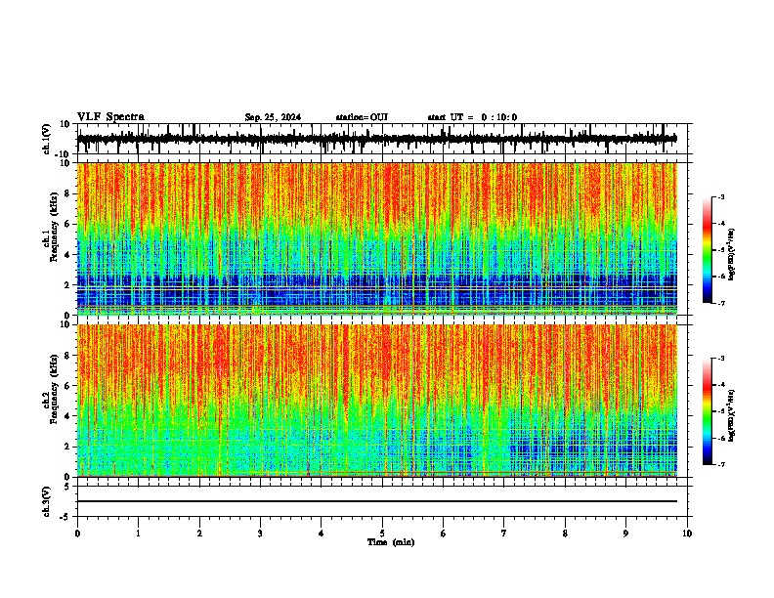Click the "station=OUI" header label
774x598 pixels.
[x=362, y=117]
